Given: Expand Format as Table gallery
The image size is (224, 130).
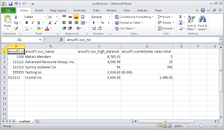Looking at the screenshot, I should 129,23.
